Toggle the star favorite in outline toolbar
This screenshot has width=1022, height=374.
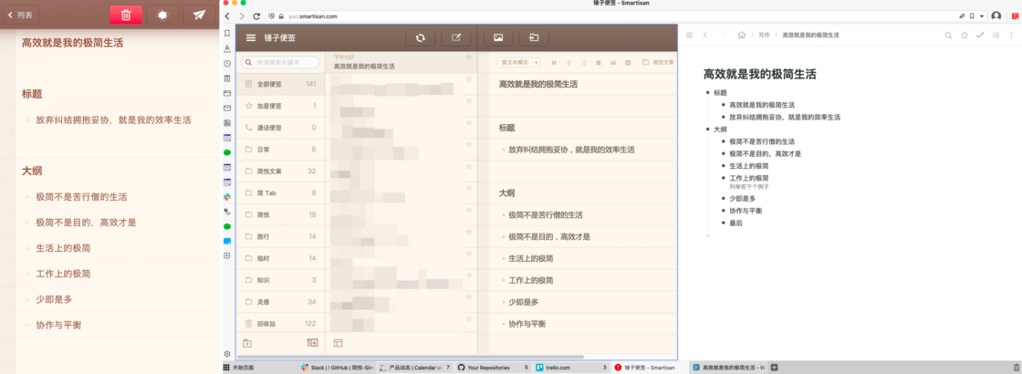pyautogui.click(x=965, y=36)
